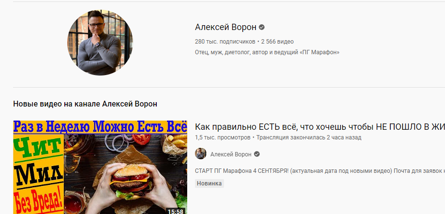
Task: Open channel description Отец, муж, диетолог
Action: (267, 52)
